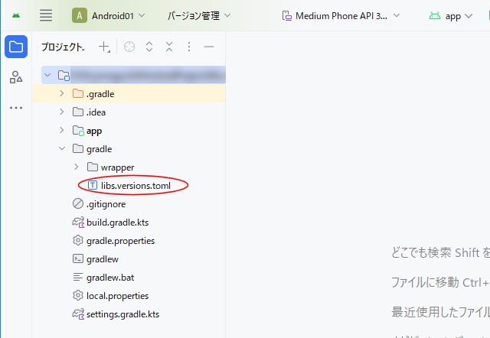Hide the project panel with minus icon
This screenshot has width=490, height=338.
pos(209,47)
